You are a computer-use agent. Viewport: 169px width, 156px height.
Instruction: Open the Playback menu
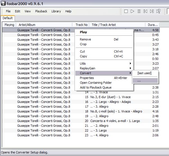pyautogui.click(x=41, y=11)
